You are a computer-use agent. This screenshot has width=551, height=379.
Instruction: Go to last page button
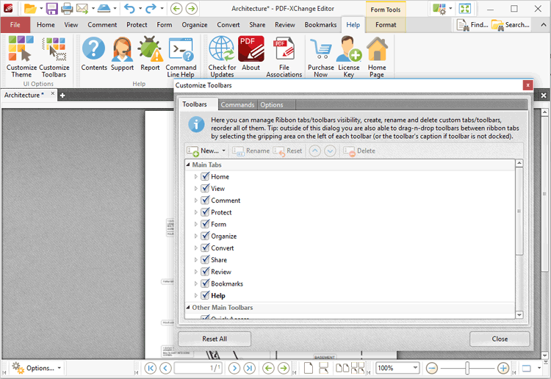(x=250, y=368)
